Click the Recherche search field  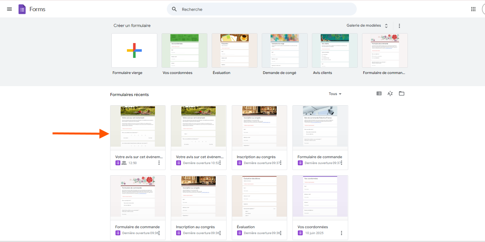tap(264, 9)
